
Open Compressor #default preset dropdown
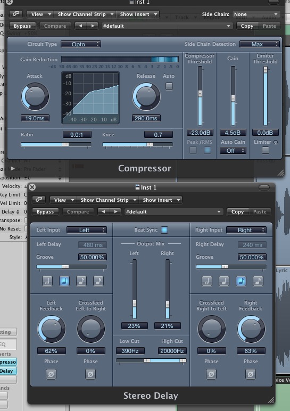pyautogui.click(x=167, y=26)
